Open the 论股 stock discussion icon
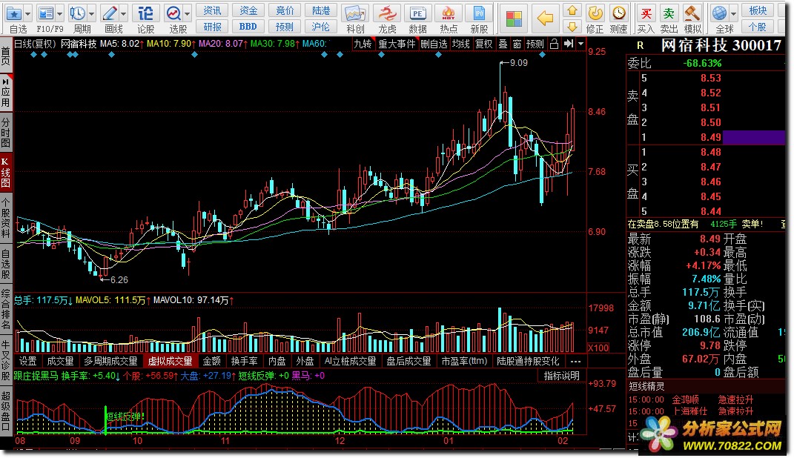The width and height of the screenshot is (794, 458). [x=145, y=13]
